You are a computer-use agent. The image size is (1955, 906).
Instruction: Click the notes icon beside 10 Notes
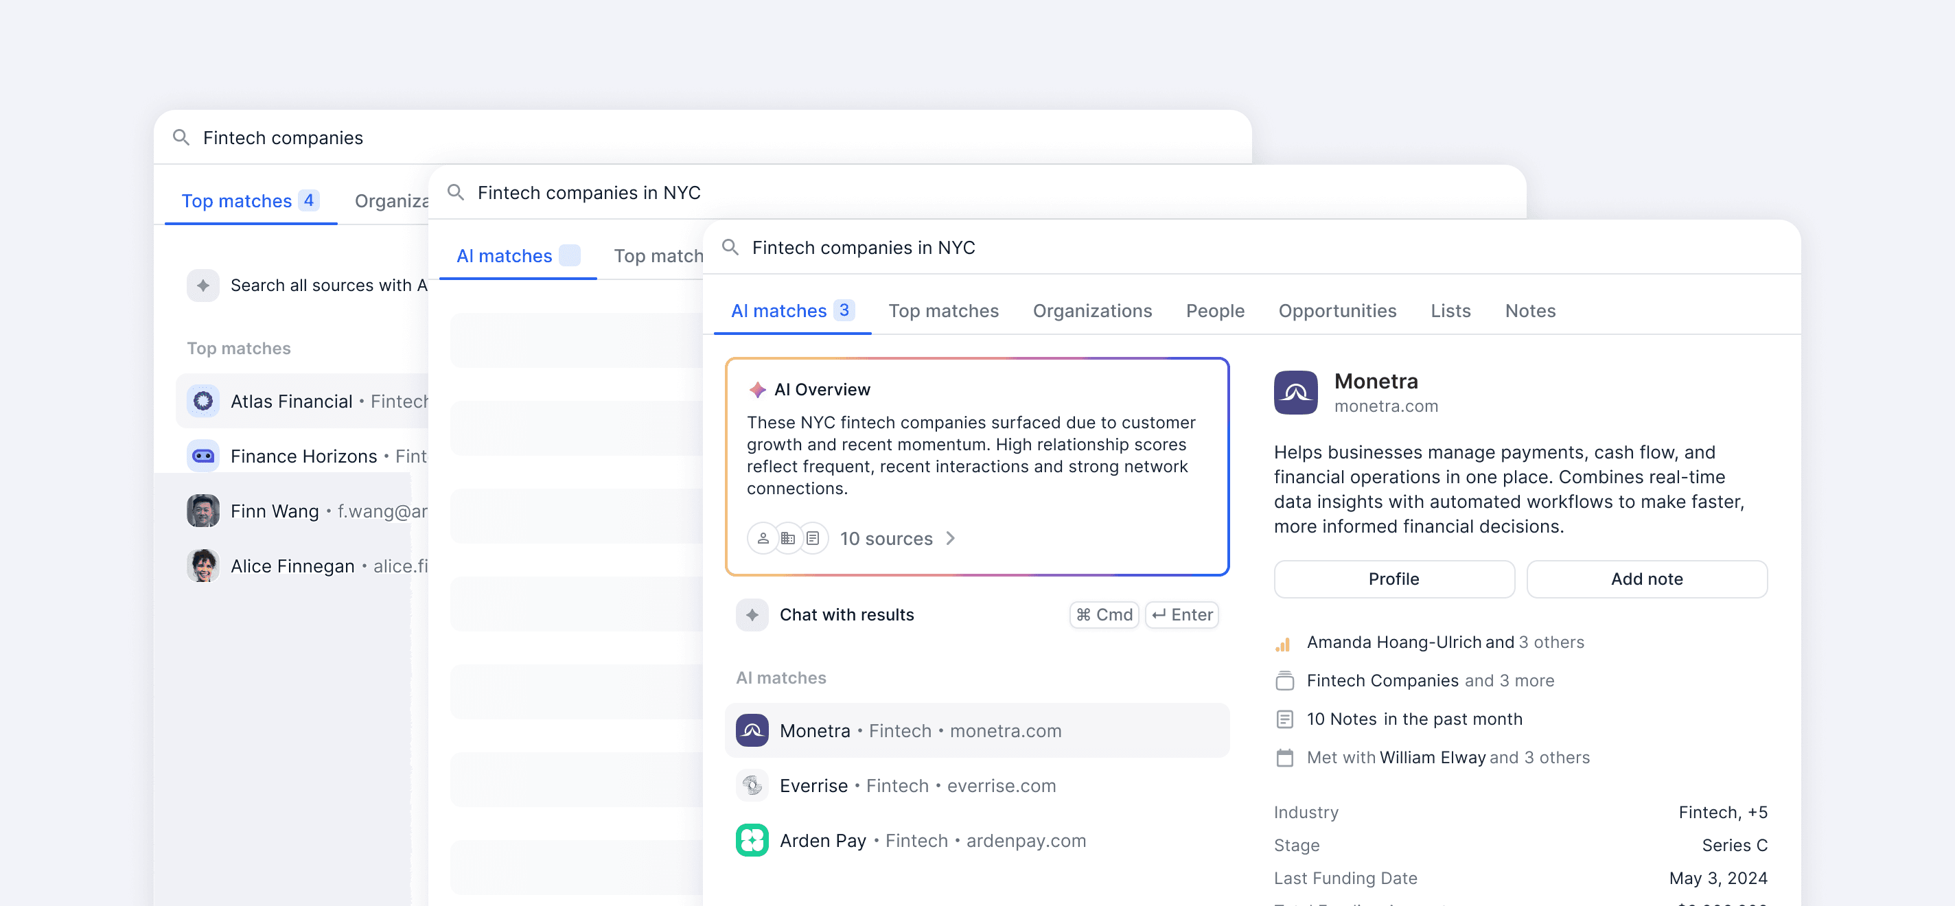click(x=1284, y=719)
